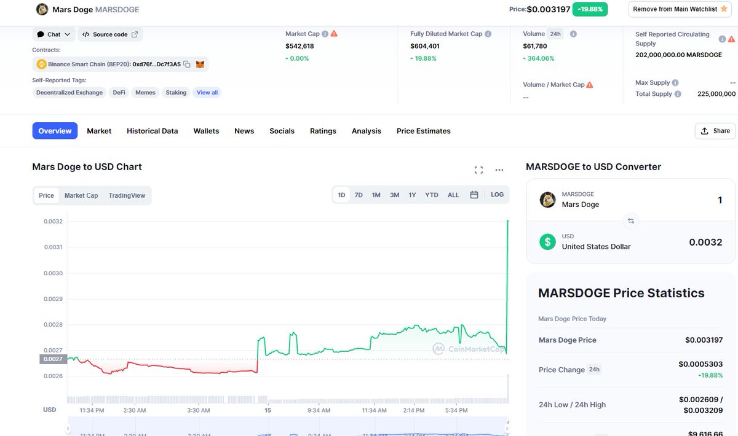Click the Staking tag
Image resolution: width=738 pixels, height=436 pixels.
click(x=176, y=93)
